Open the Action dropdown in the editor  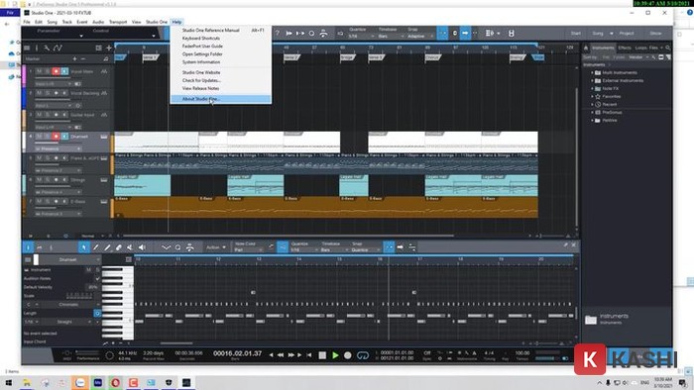216,247
